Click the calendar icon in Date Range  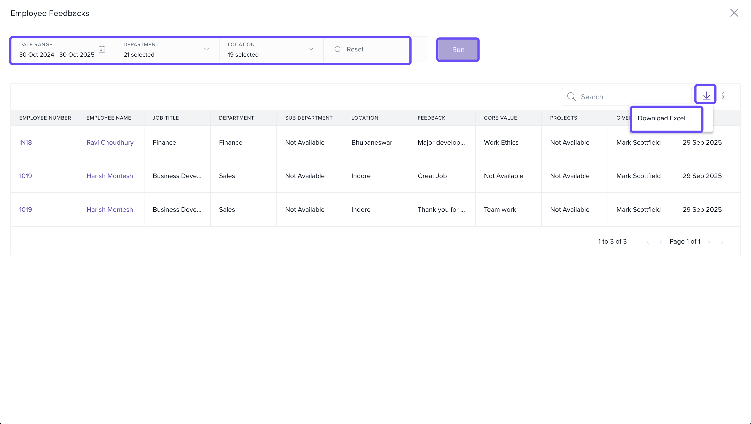coord(102,49)
